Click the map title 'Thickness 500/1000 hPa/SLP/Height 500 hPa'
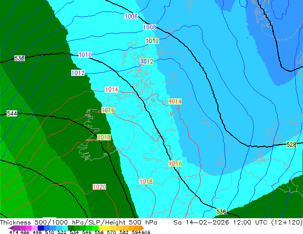Screen dimensions: 303x234 78,223
